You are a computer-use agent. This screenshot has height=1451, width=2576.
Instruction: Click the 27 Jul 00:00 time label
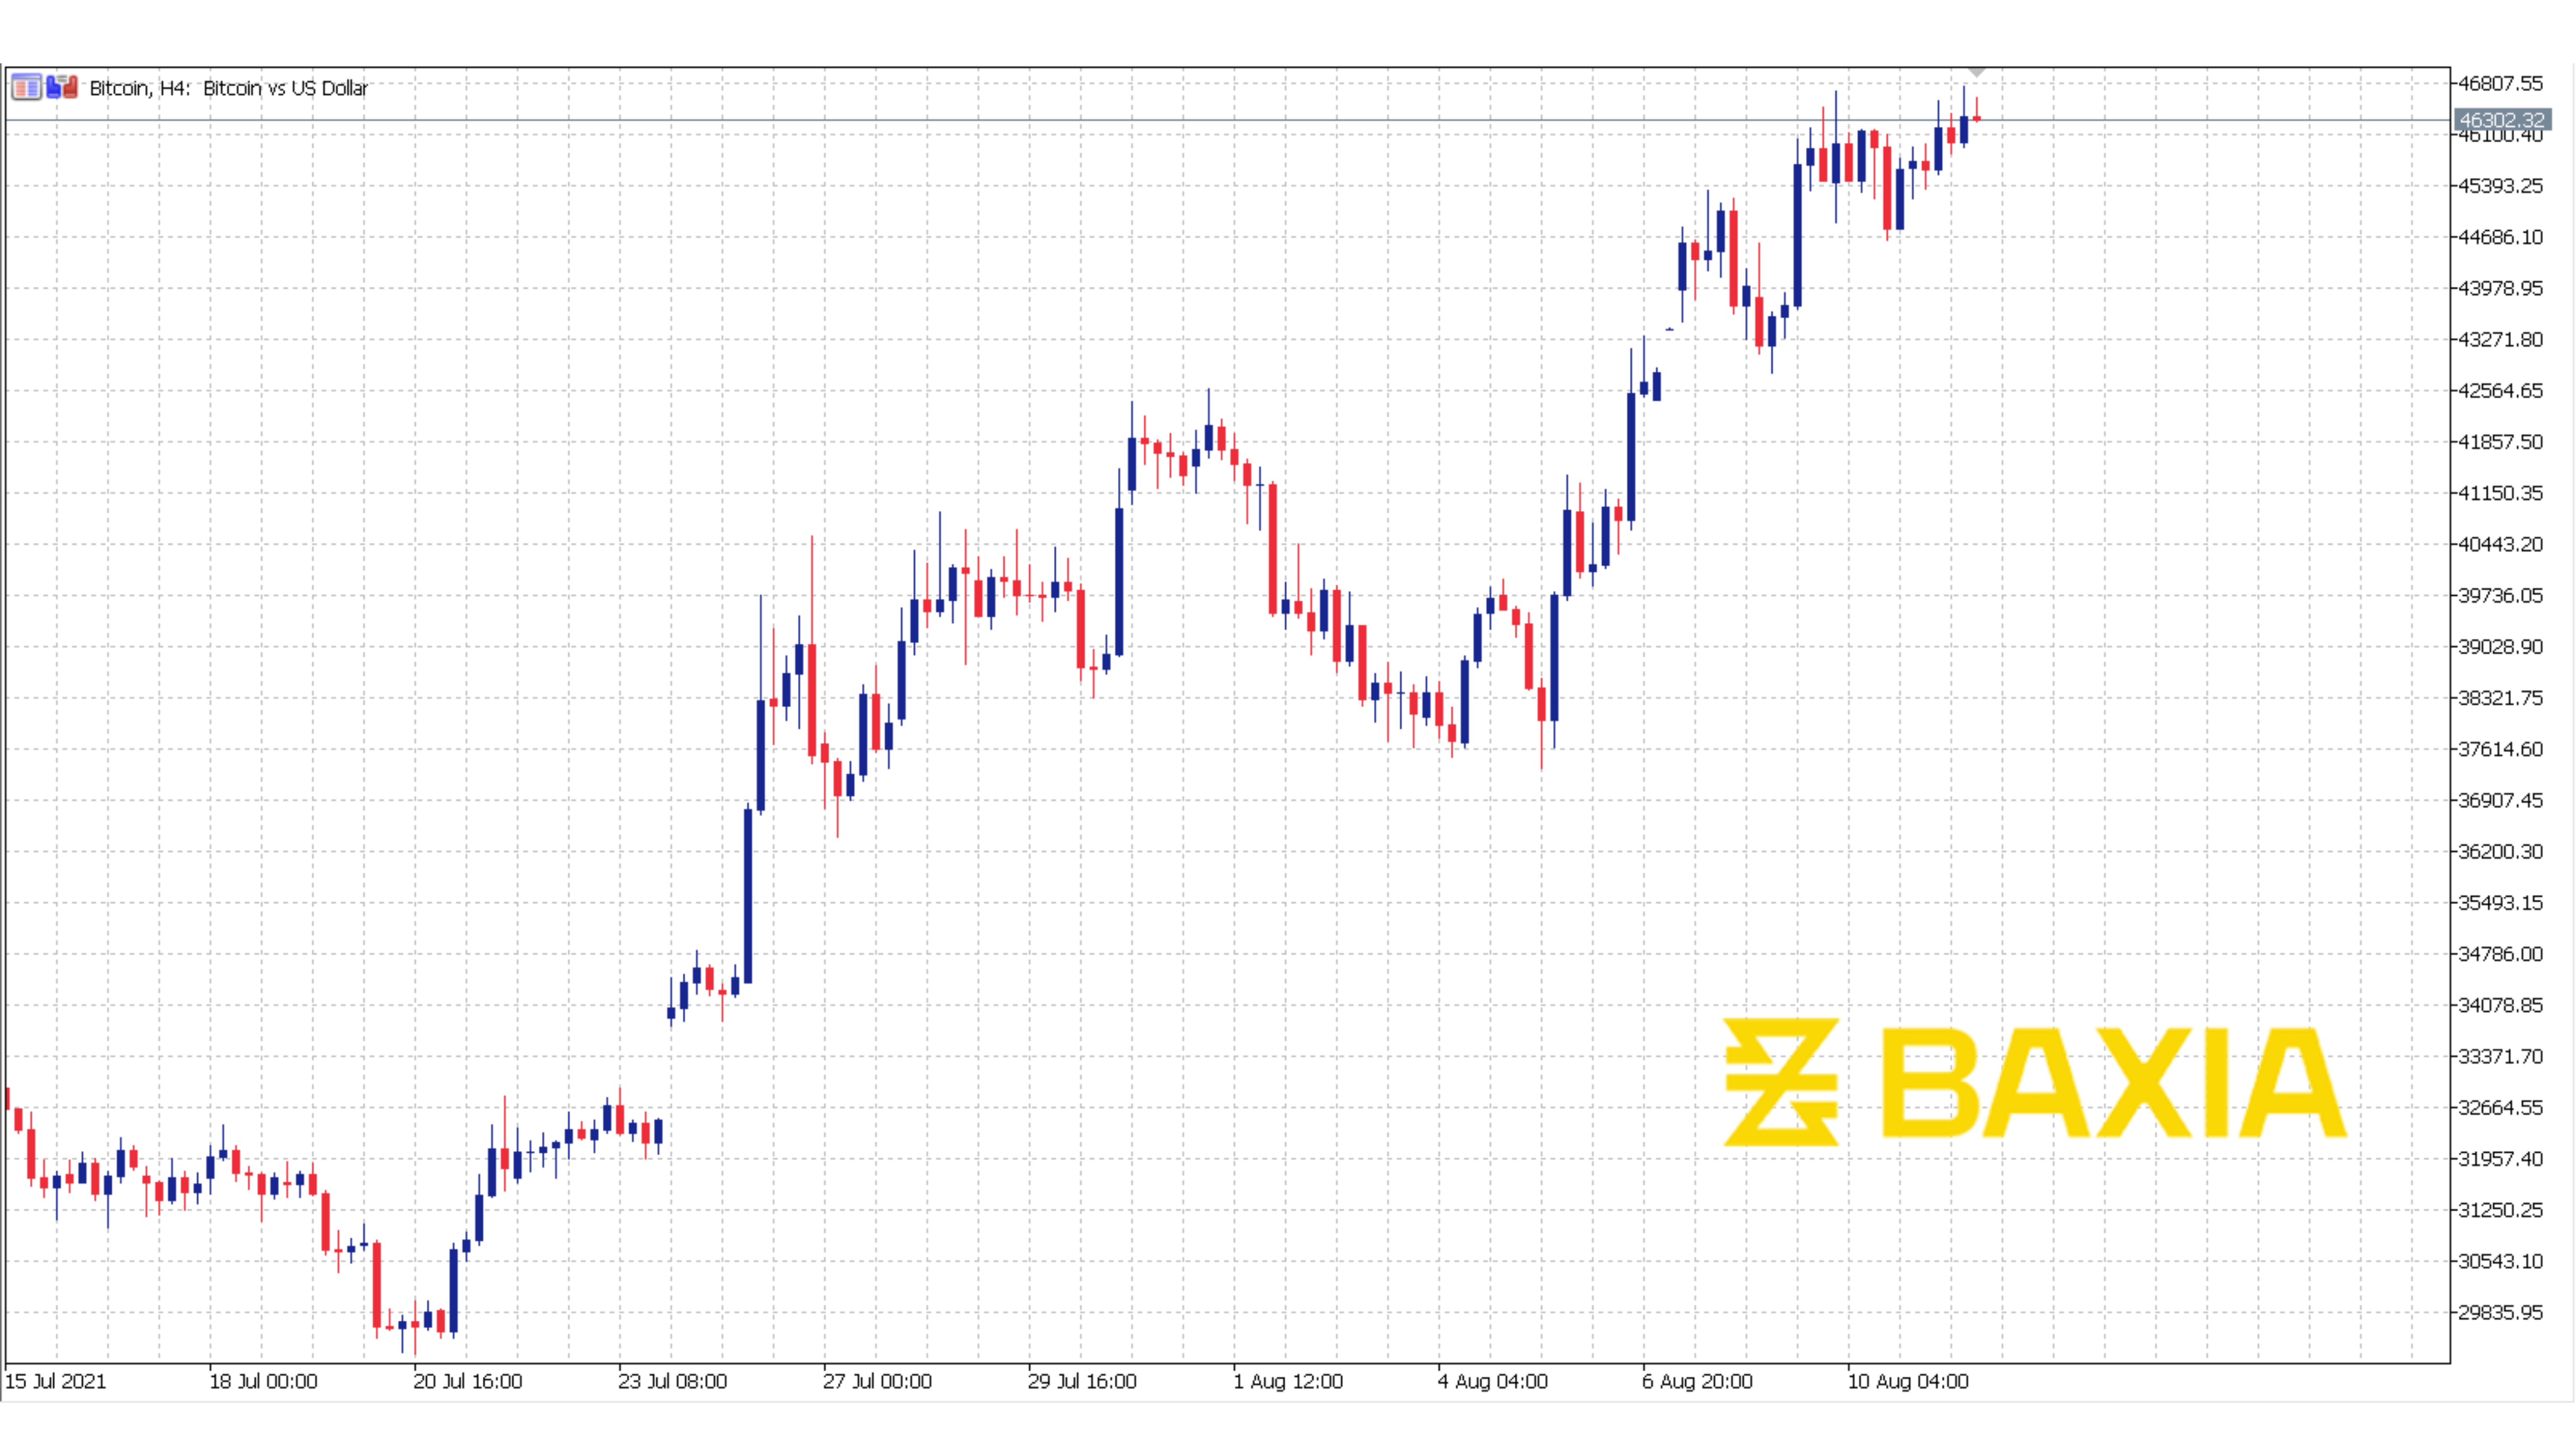[877, 1381]
